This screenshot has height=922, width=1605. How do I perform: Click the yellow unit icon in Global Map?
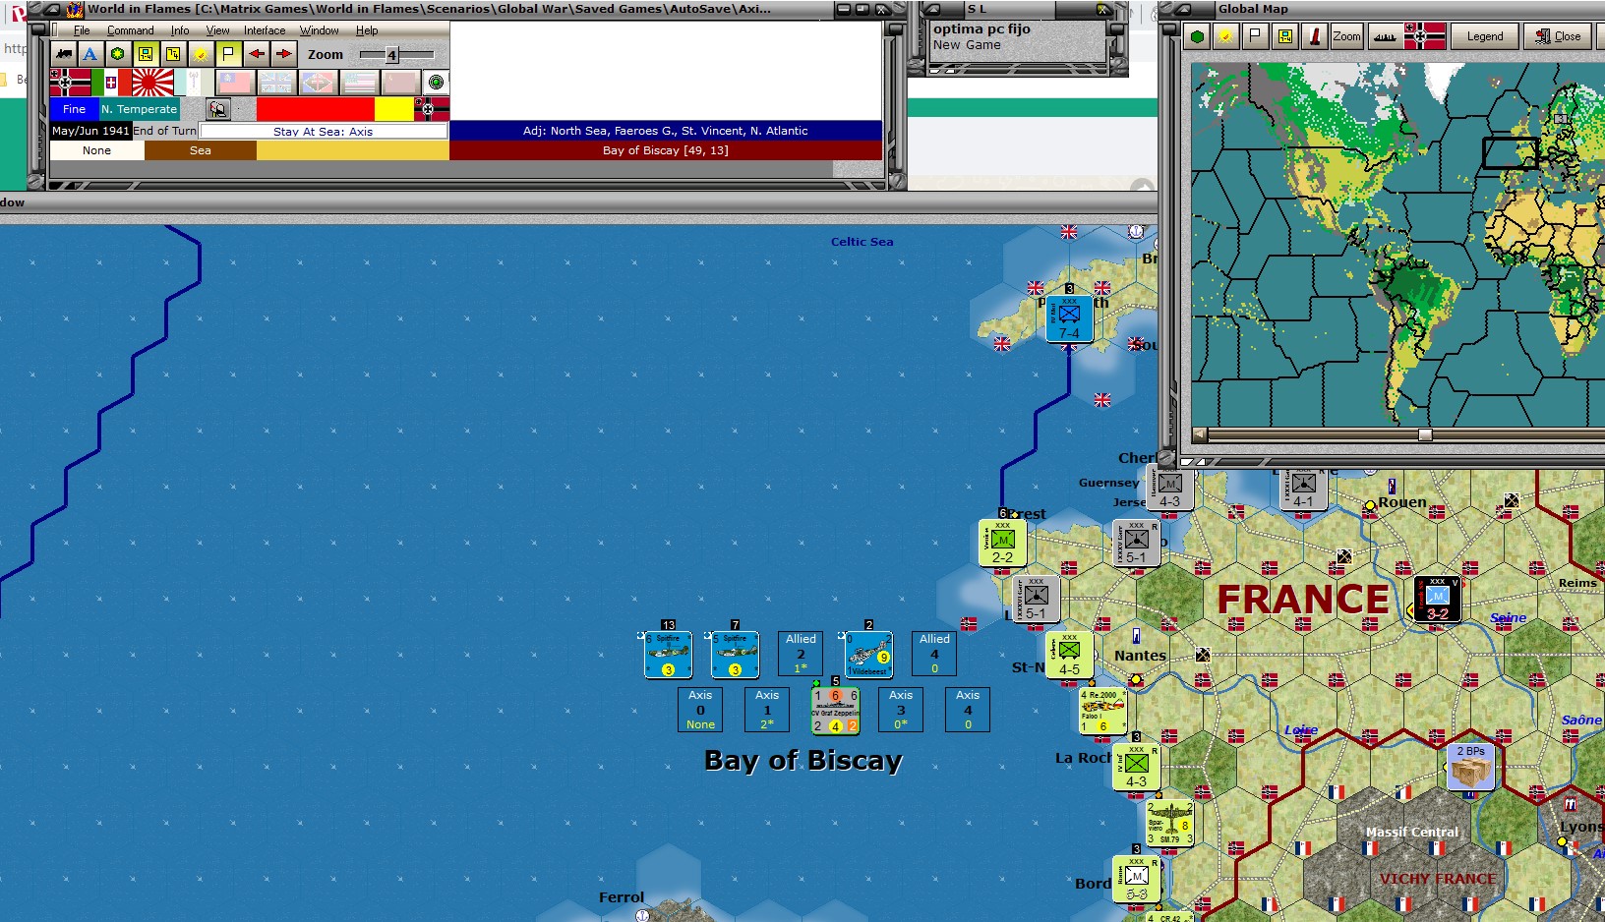click(1284, 37)
